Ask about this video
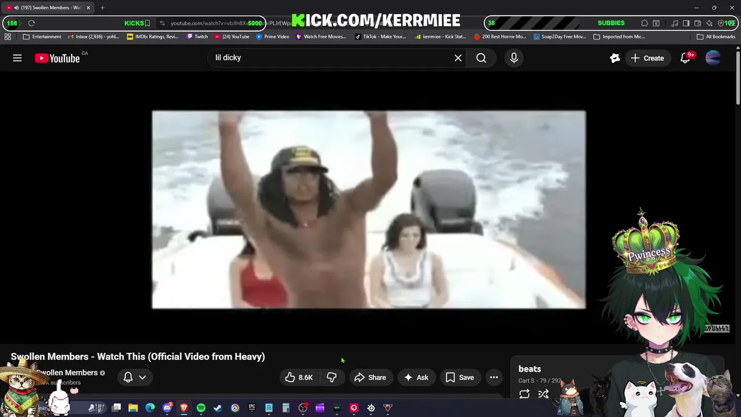The height and width of the screenshot is (417, 741). 416,378
